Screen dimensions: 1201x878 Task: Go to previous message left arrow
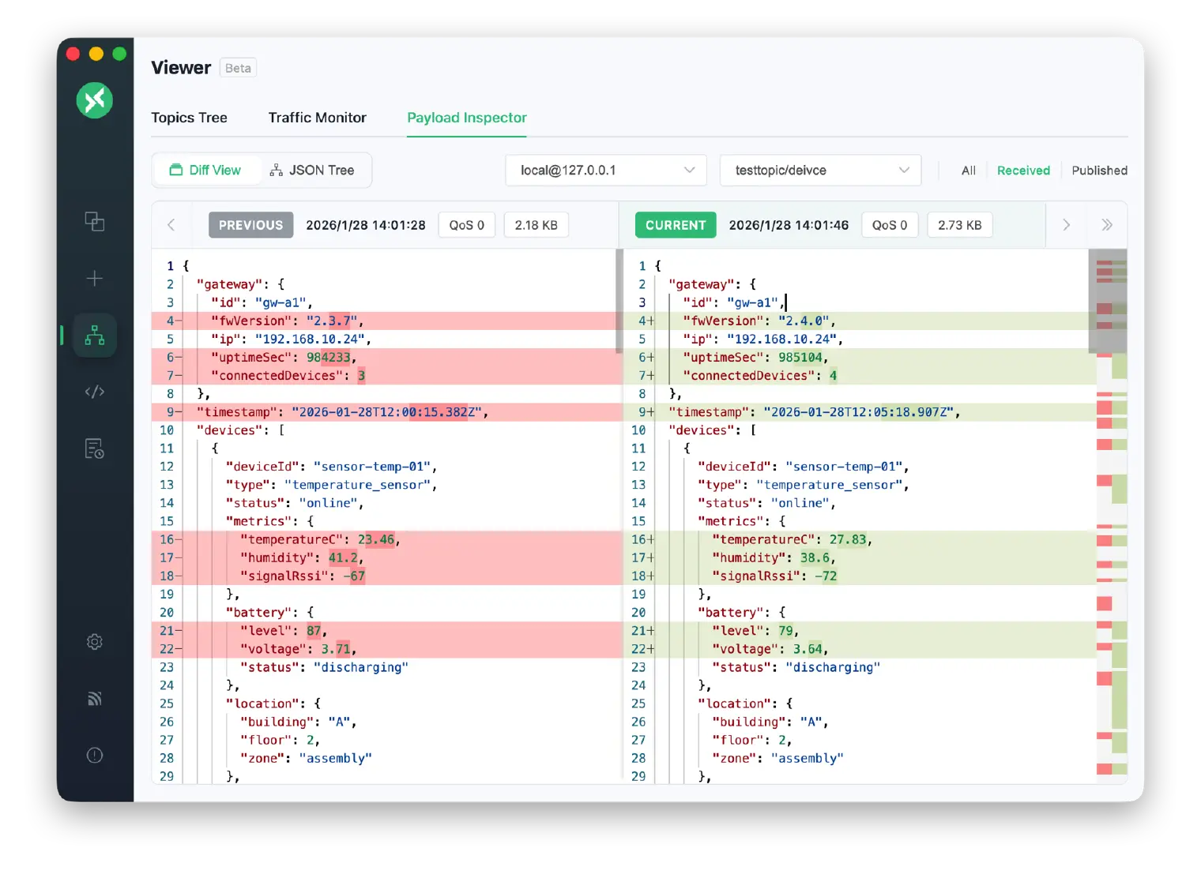point(171,225)
